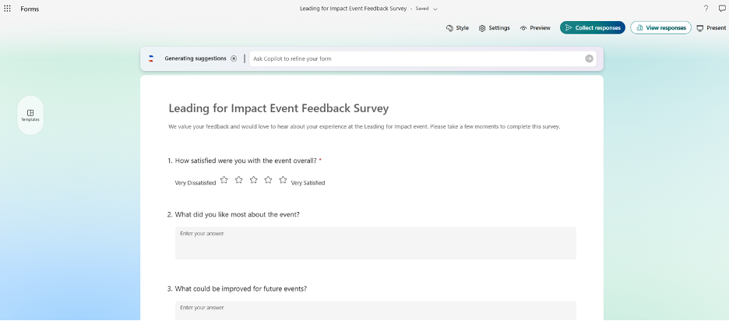This screenshot has width=729, height=321.
Task: Stop generating suggestions icon
Action: (234, 58)
